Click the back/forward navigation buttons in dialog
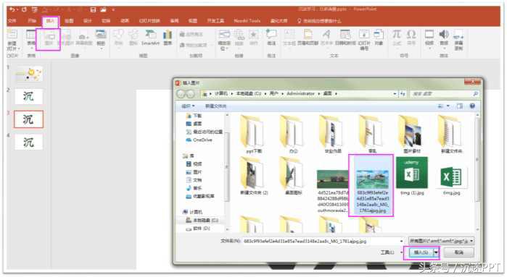The height and width of the screenshot is (277, 507). click(186, 94)
